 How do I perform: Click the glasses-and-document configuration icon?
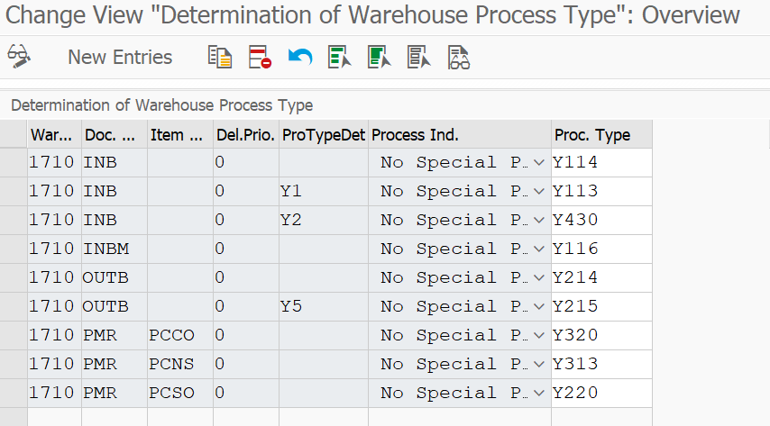coord(459,57)
